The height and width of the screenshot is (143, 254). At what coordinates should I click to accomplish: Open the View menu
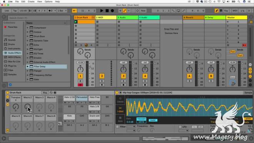[x=40, y=2]
